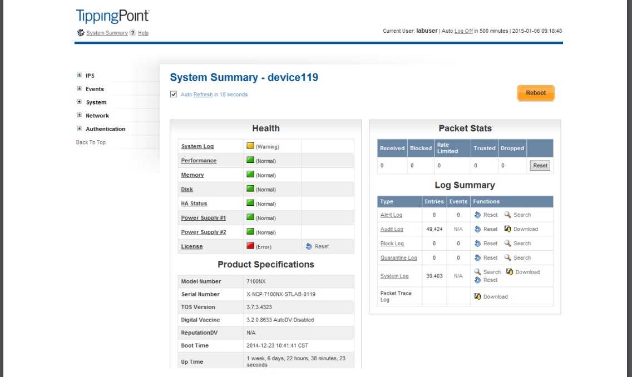Click System Log search magnifier icon
Screen dimensions: 632x377
[x=477, y=272]
